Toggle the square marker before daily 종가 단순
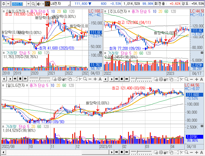 click(x=27, y=85)
